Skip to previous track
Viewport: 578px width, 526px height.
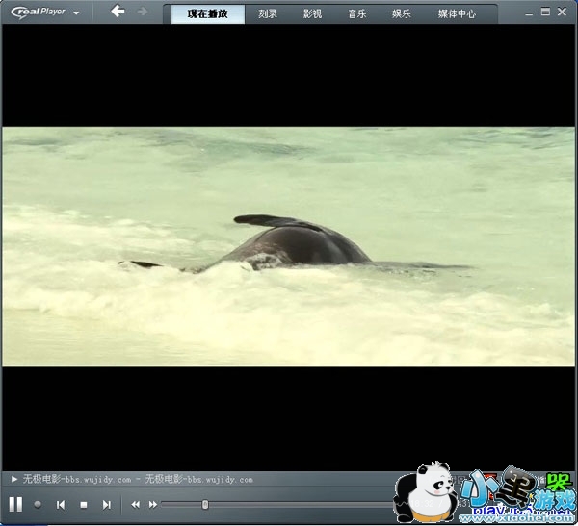point(61,504)
